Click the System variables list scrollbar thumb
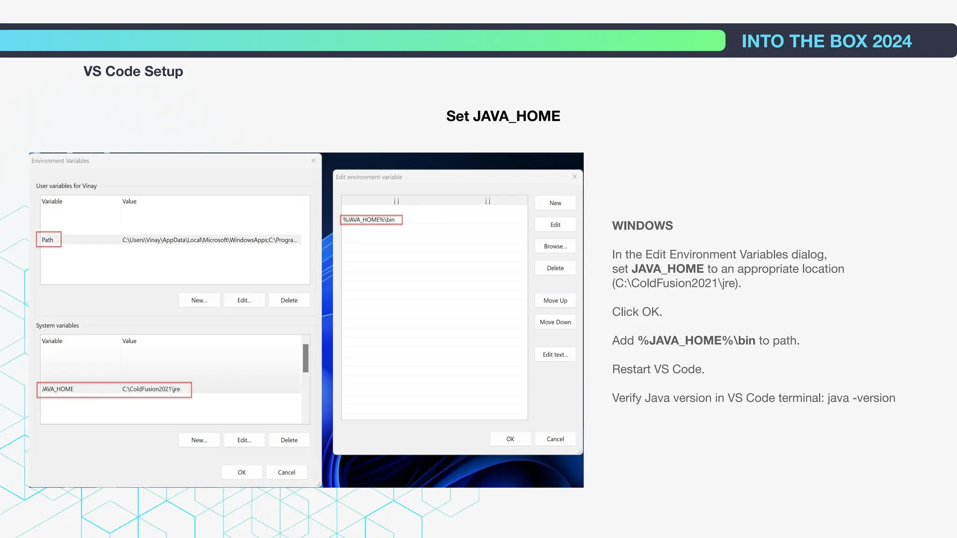The width and height of the screenshot is (957, 538). (x=306, y=358)
